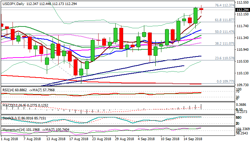
Task: Click the 112.550 price axis label
Action: pos(242,2)
